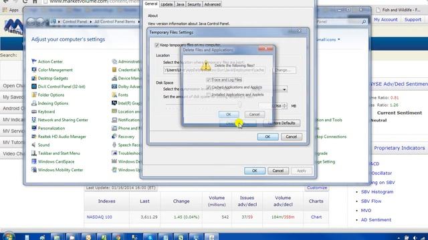The height and width of the screenshot is (240, 428).
Task: Click Support link on webpage
Action: 413,19
